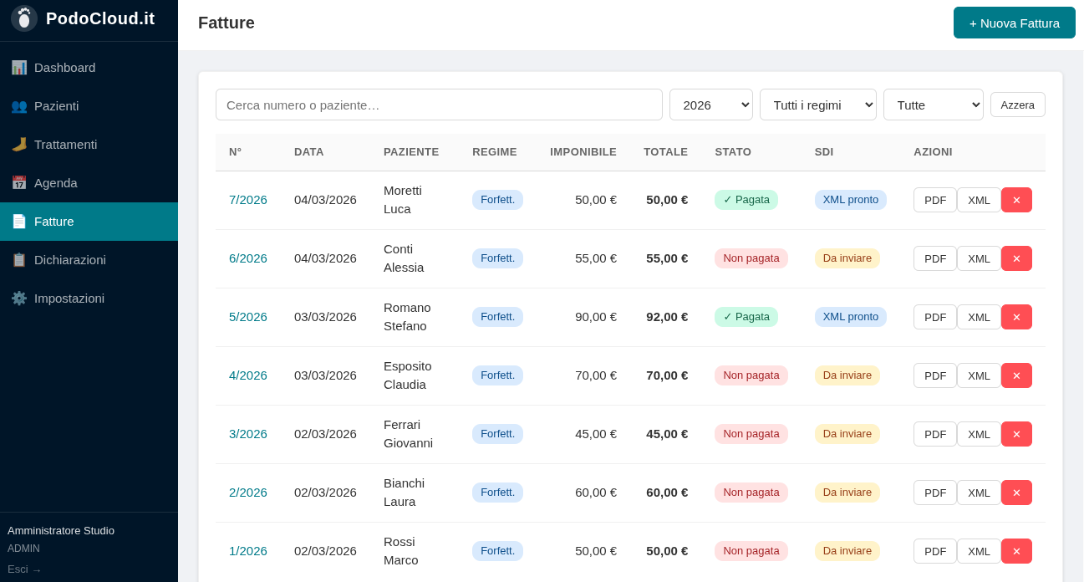1084x582 pixels.
Task: Export XML for invoice 3/2026
Action: pyautogui.click(x=979, y=434)
